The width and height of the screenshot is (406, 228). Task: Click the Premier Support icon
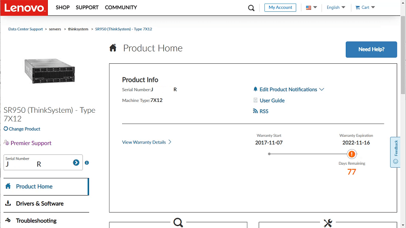(x=7, y=143)
